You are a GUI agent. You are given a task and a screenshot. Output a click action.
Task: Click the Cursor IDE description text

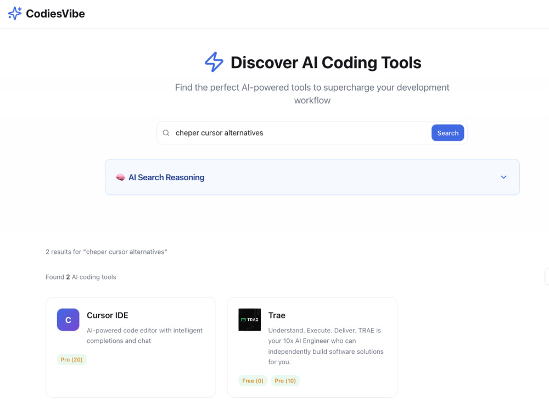144,335
